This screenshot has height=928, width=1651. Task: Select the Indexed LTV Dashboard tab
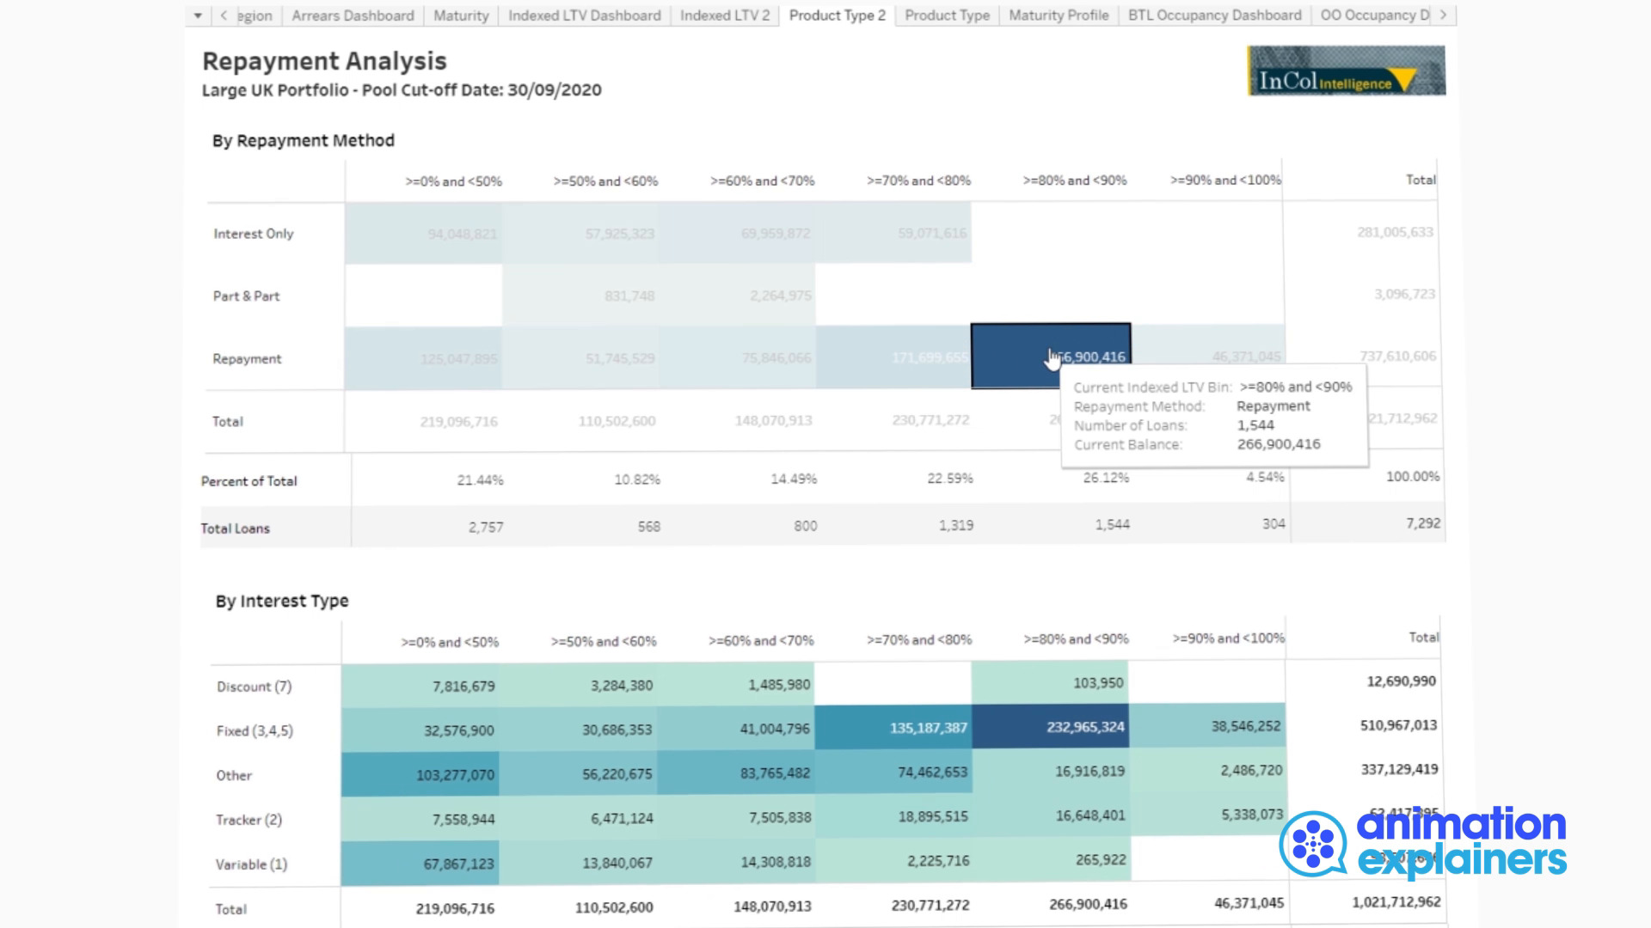click(x=585, y=15)
